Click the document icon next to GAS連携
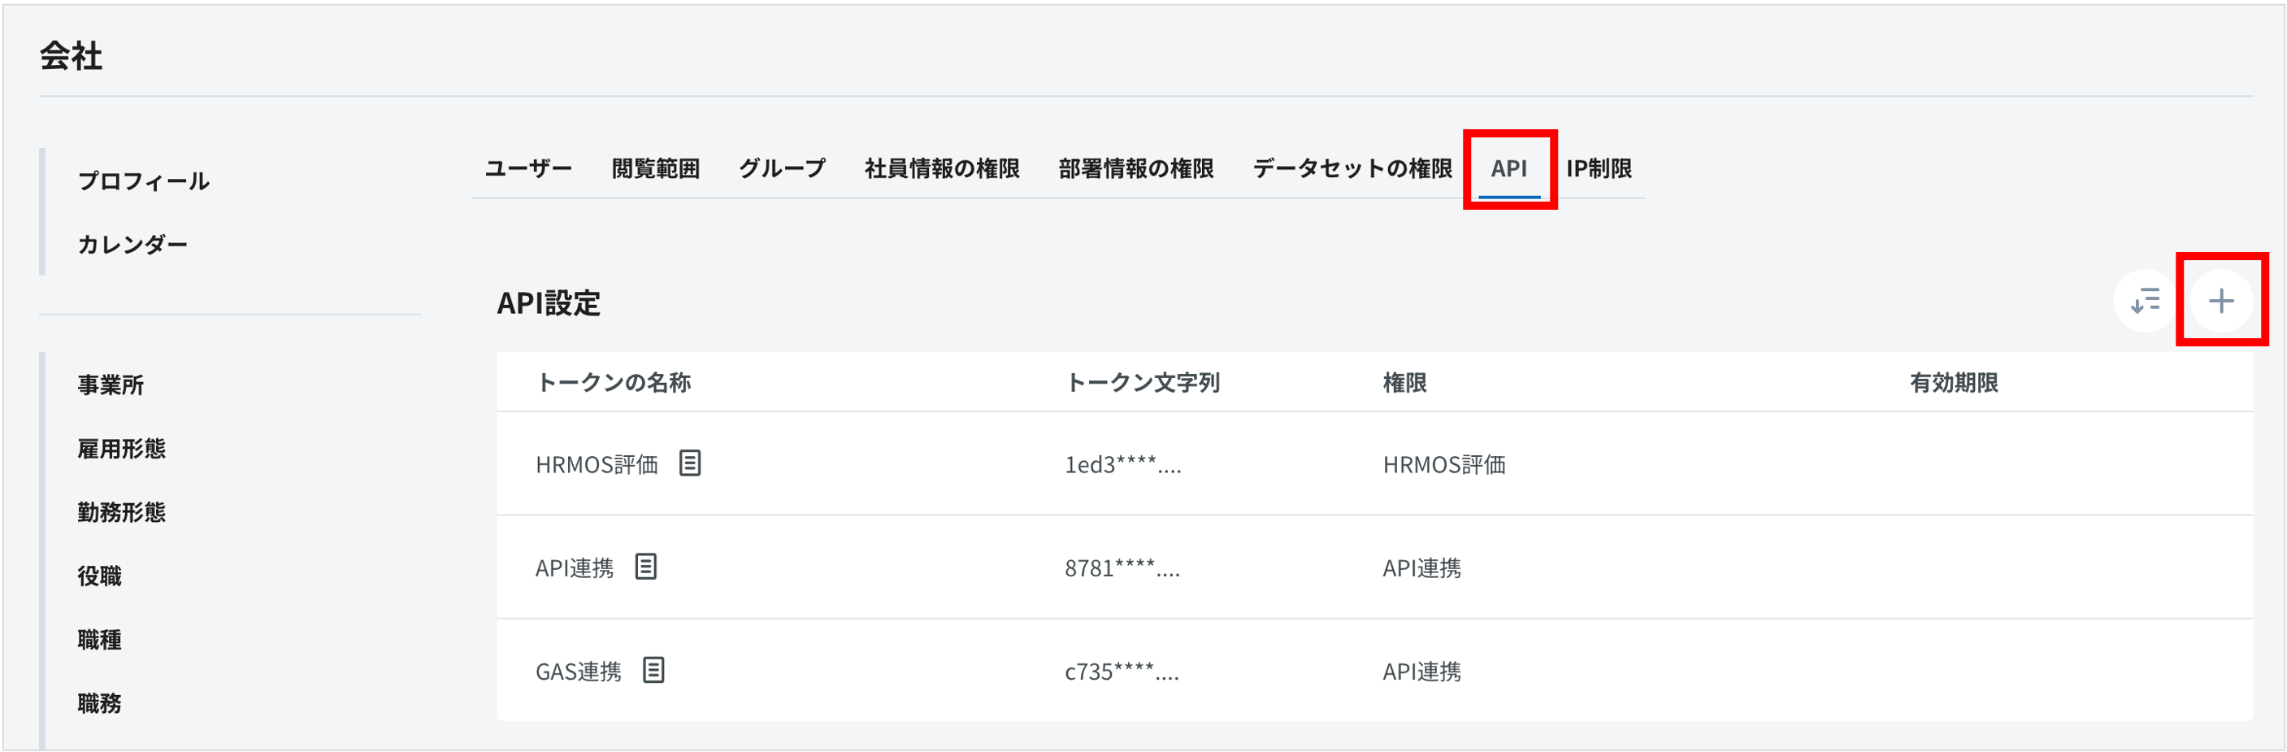 pos(653,671)
